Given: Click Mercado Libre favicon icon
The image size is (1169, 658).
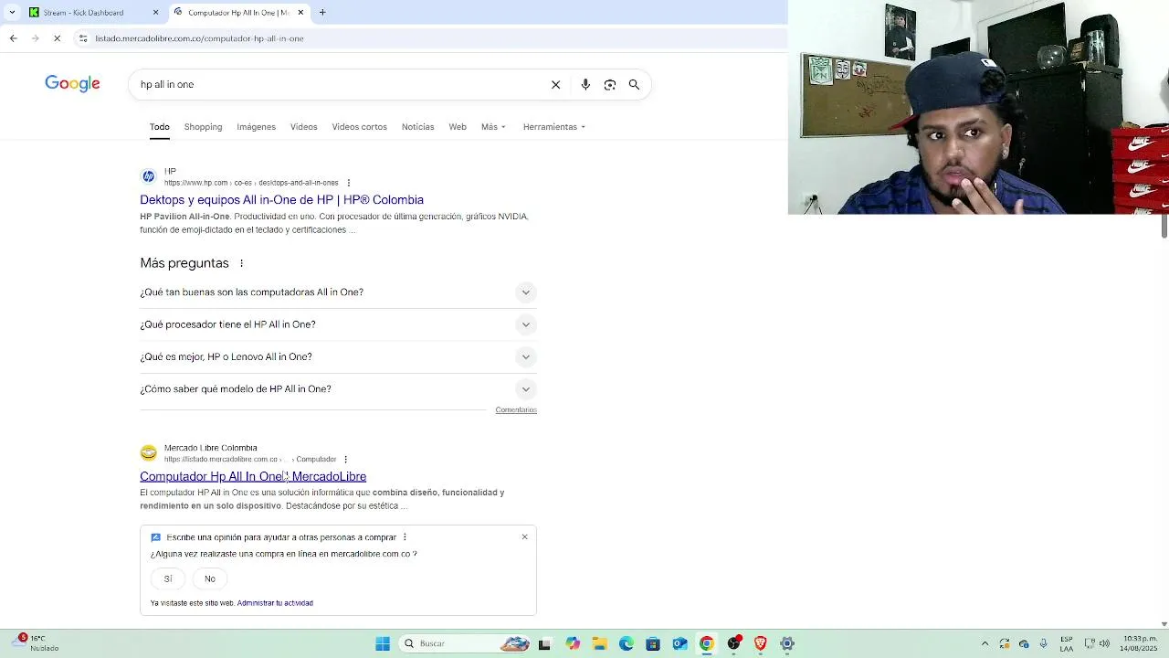Looking at the screenshot, I should [x=148, y=452].
